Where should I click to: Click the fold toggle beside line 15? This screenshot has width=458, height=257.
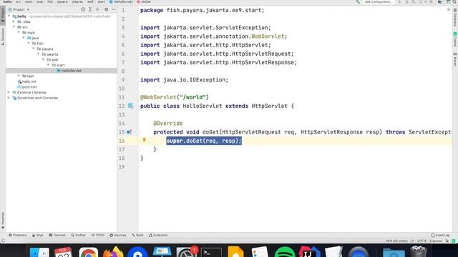tap(138, 132)
